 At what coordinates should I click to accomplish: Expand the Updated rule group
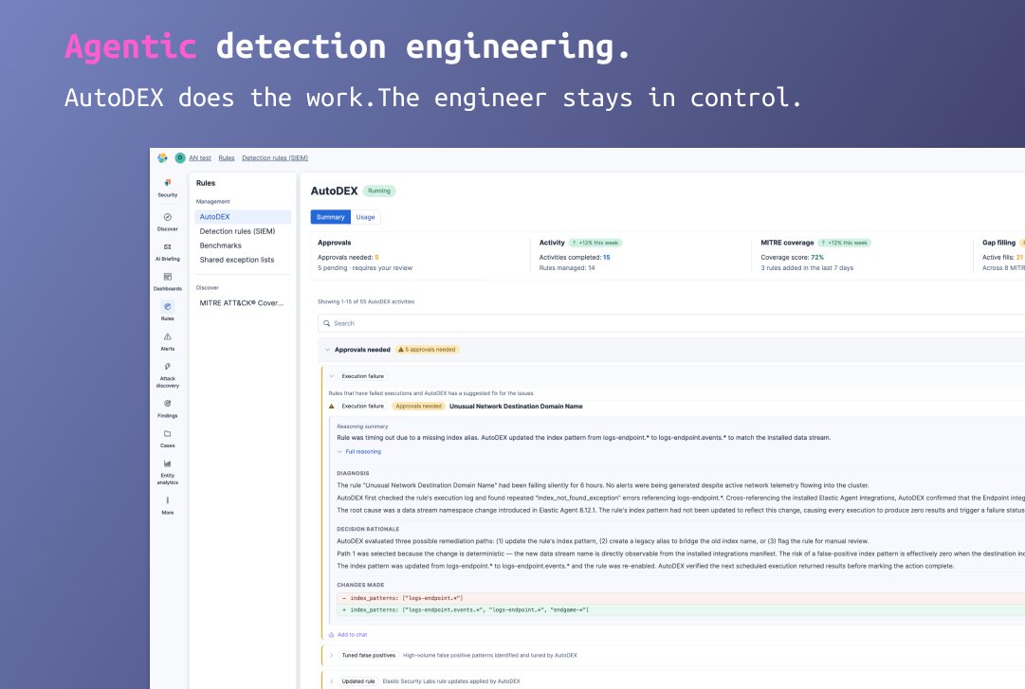tap(332, 681)
